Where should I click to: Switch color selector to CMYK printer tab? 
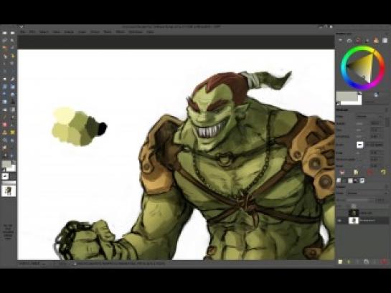[349, 40]
